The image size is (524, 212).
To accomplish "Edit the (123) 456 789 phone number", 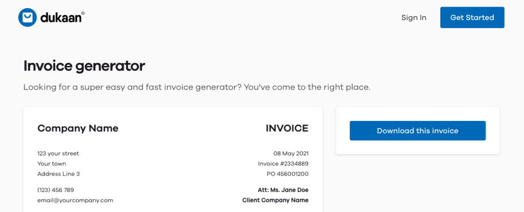I will coord(56,190).
